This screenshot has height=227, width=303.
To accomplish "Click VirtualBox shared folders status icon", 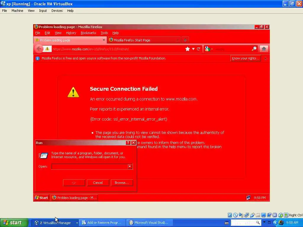I will point(258,215).
